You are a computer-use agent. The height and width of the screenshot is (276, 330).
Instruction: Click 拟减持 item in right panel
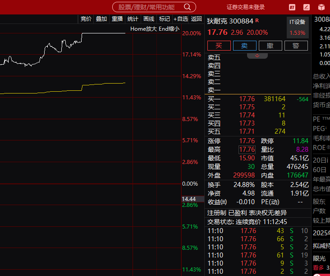point(321,246)
